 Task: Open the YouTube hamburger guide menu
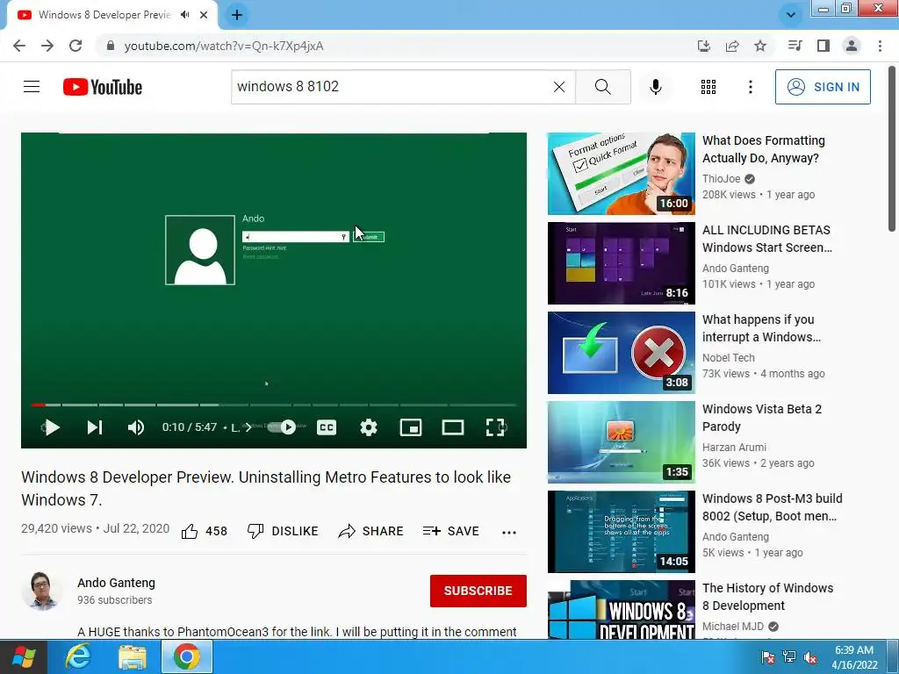point(32,87)
